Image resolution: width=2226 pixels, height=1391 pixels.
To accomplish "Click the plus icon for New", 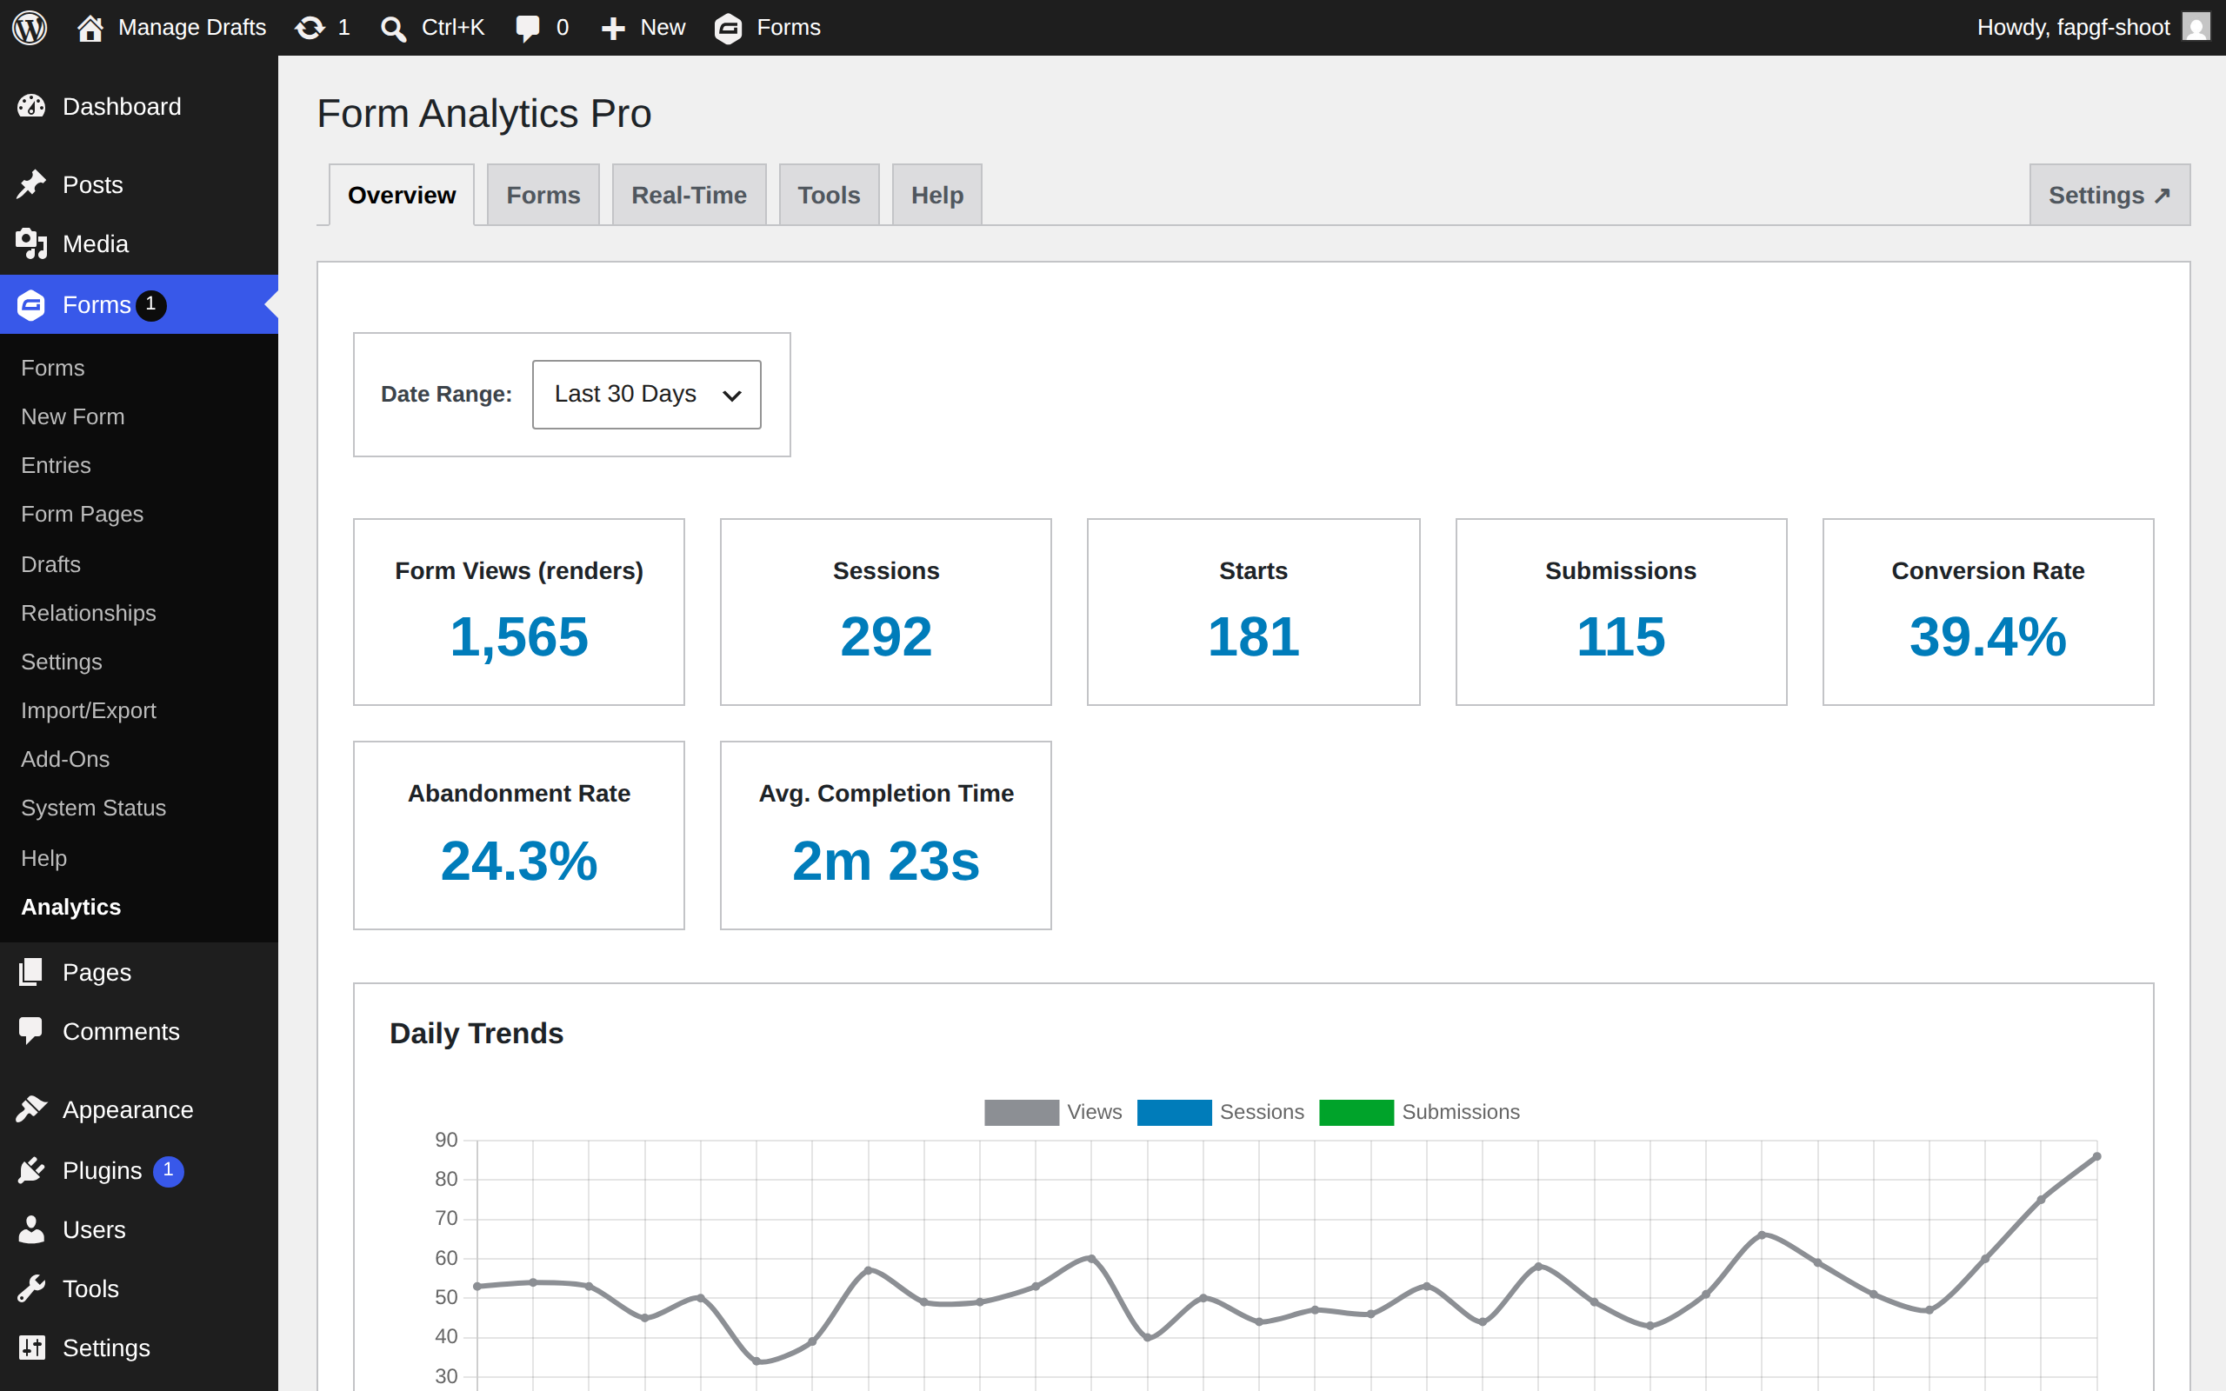I will 613,29.
